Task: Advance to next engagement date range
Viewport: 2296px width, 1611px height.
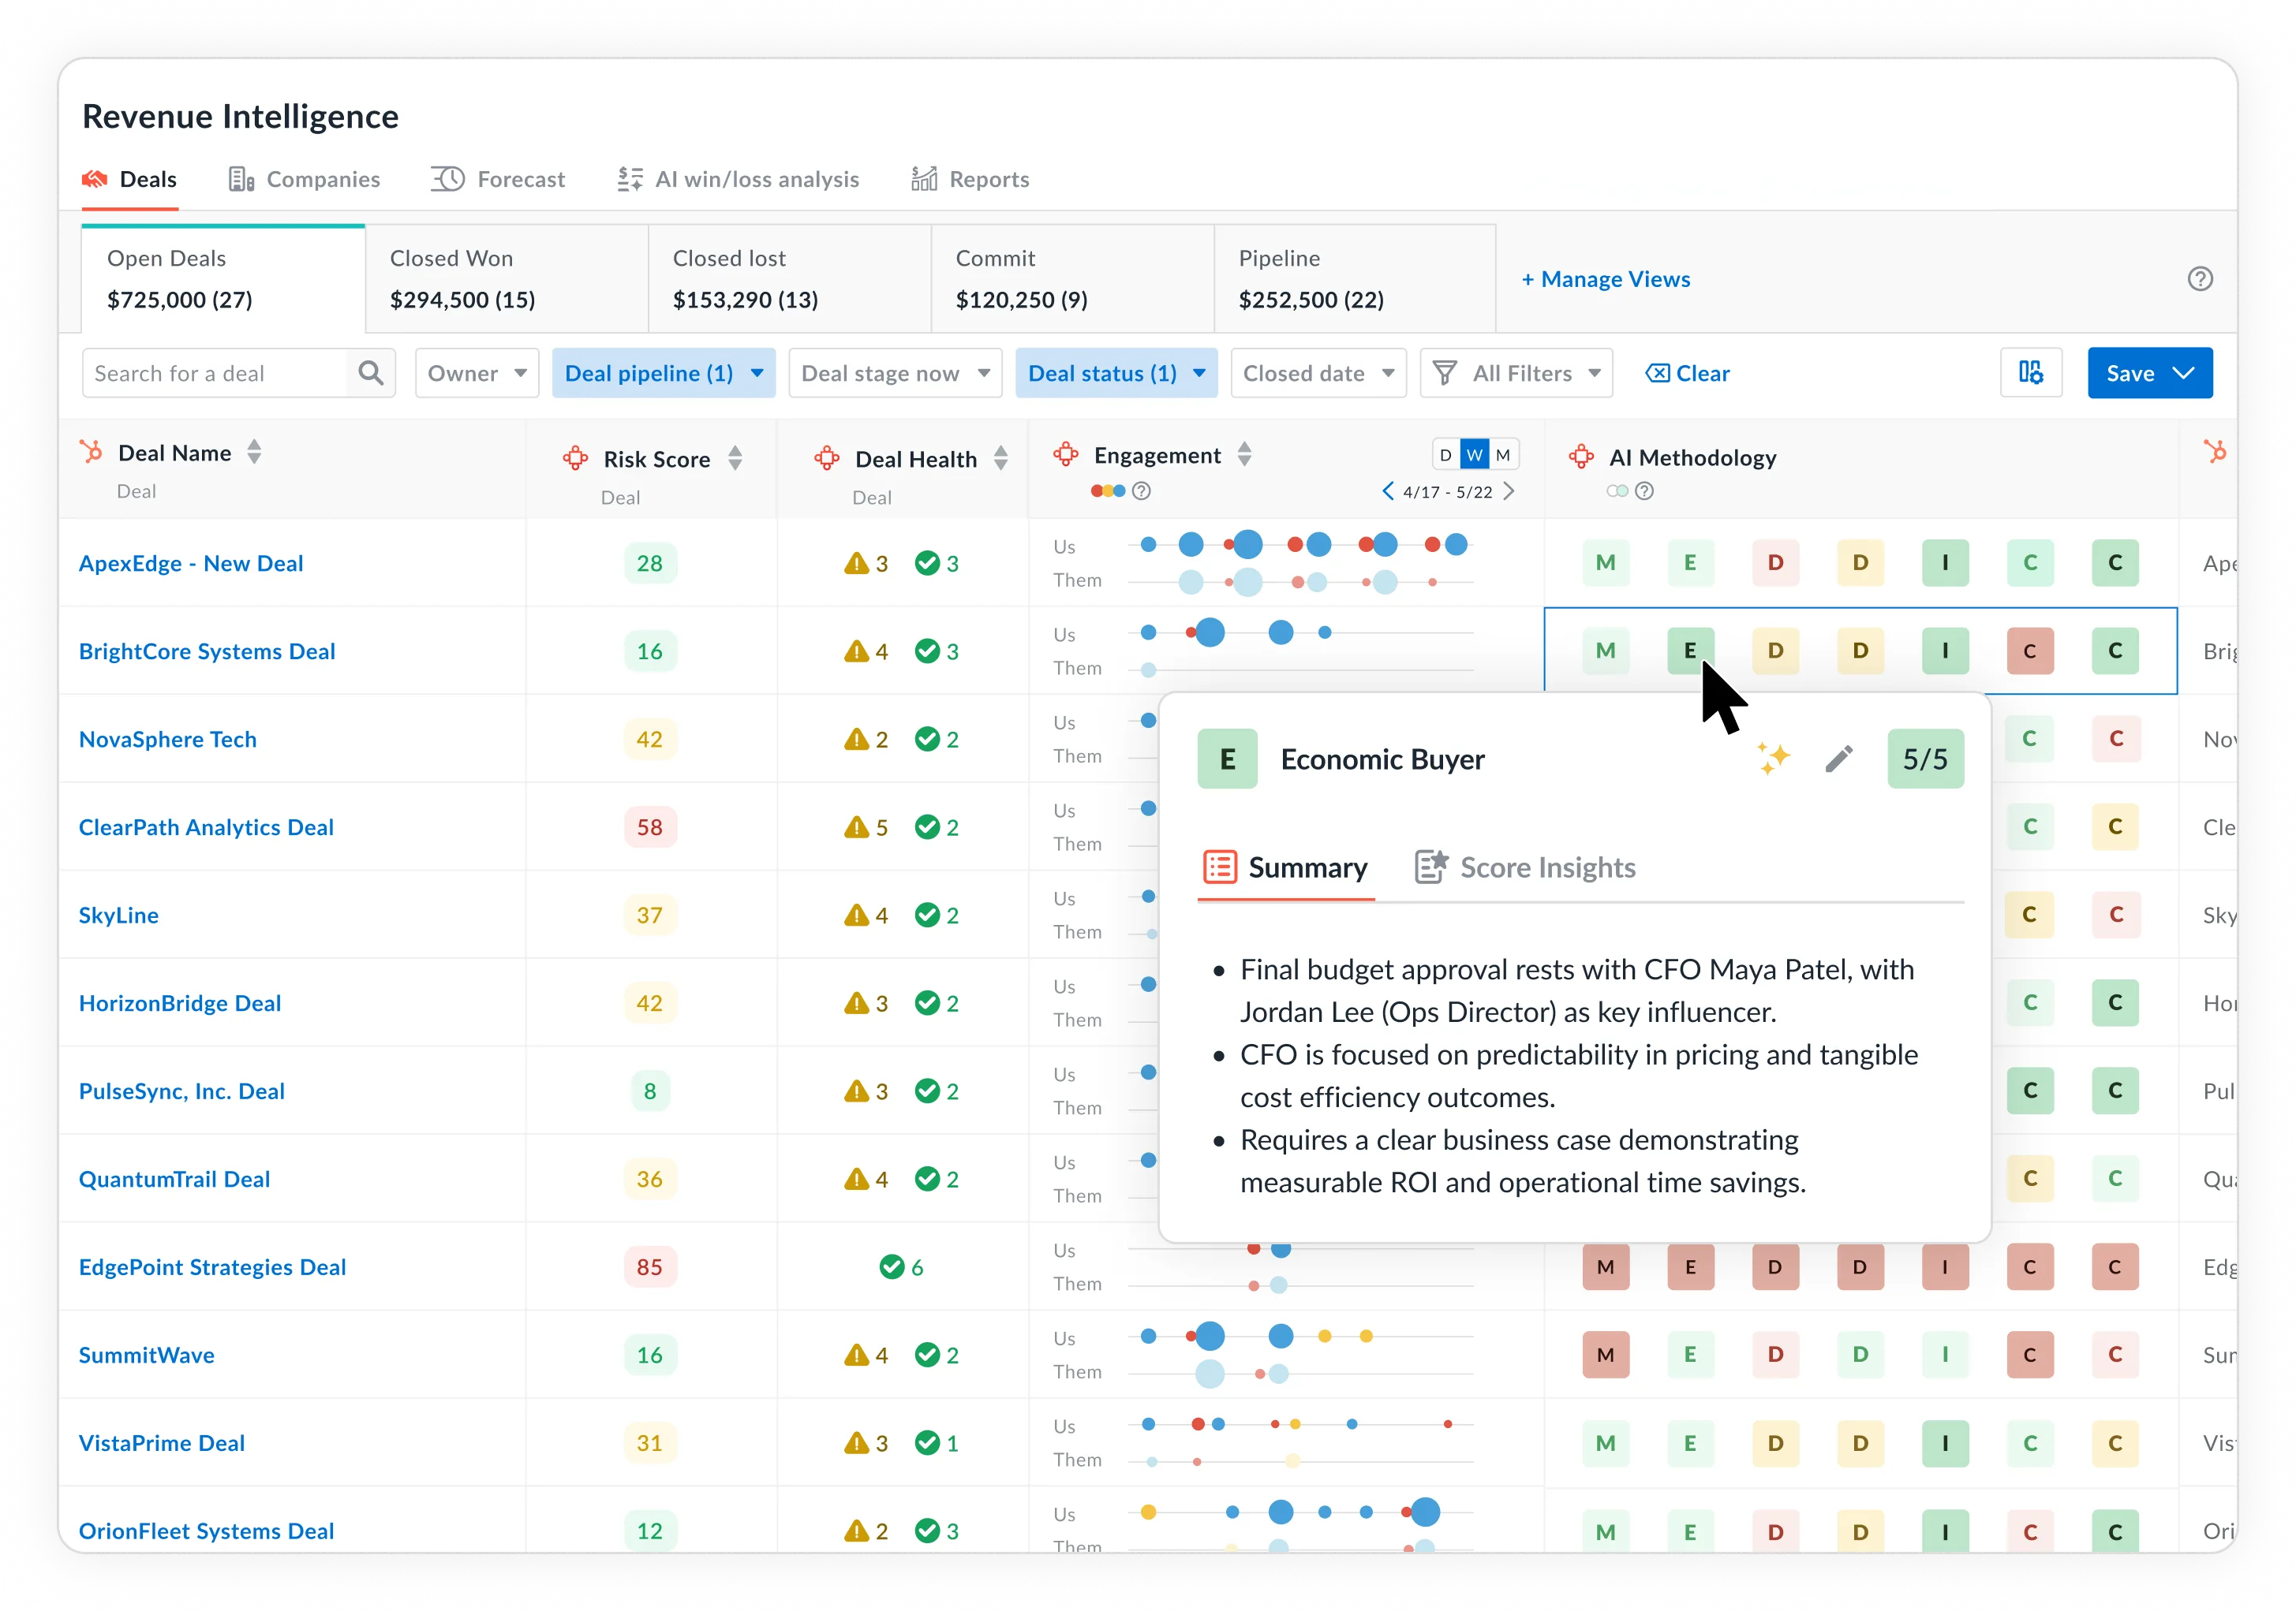Action: click(x=1509, y=490)
